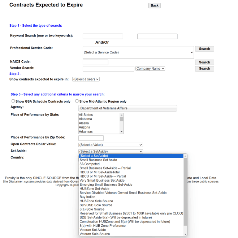Image resolution: width=238 pixels, height=238 pixels.
Task: Choose Very Small Business Set Aside
Action: pyautogui.click(x=131, y=180)
